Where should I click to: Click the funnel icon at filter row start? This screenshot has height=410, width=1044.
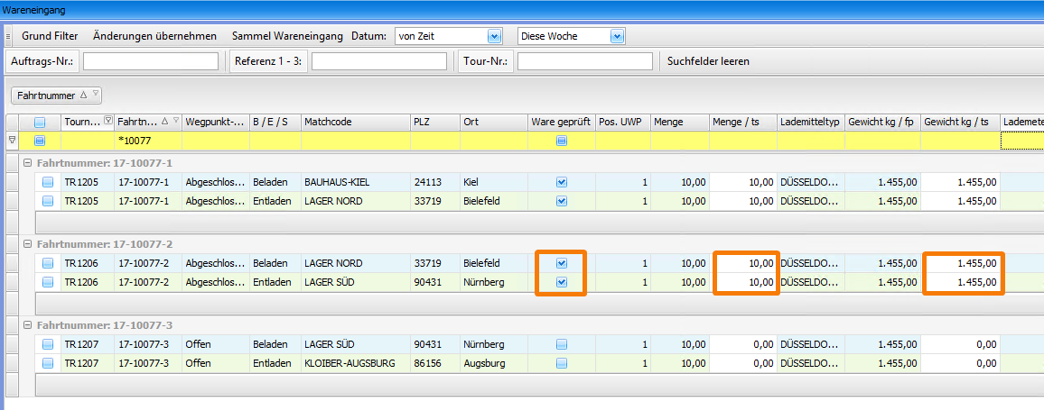[x=12, y=141]
